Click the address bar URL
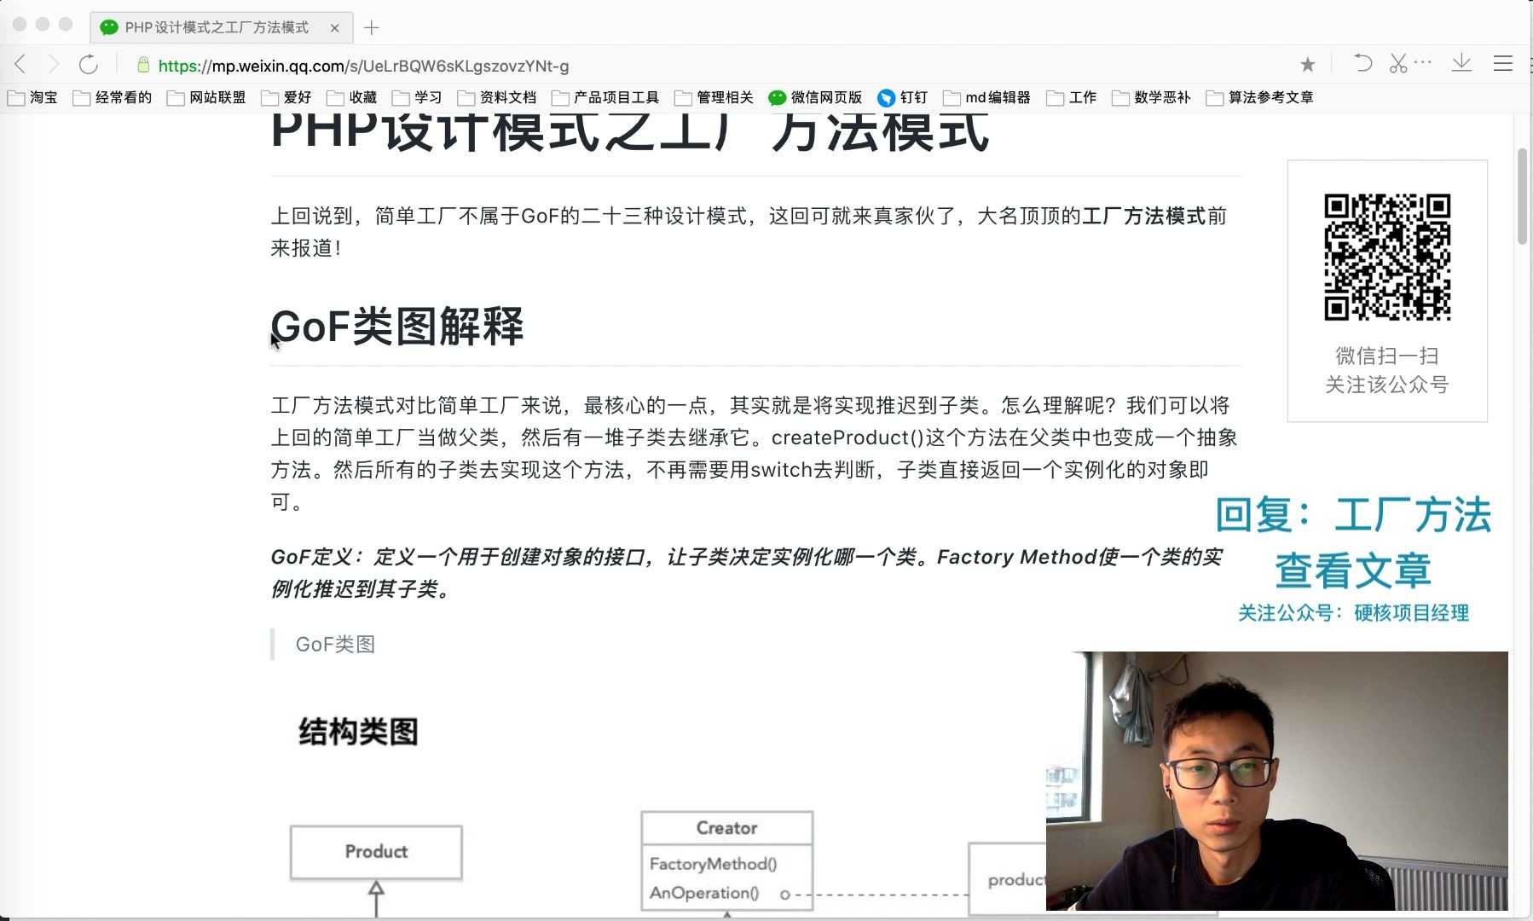The image size is (1533, 921). 364,66
